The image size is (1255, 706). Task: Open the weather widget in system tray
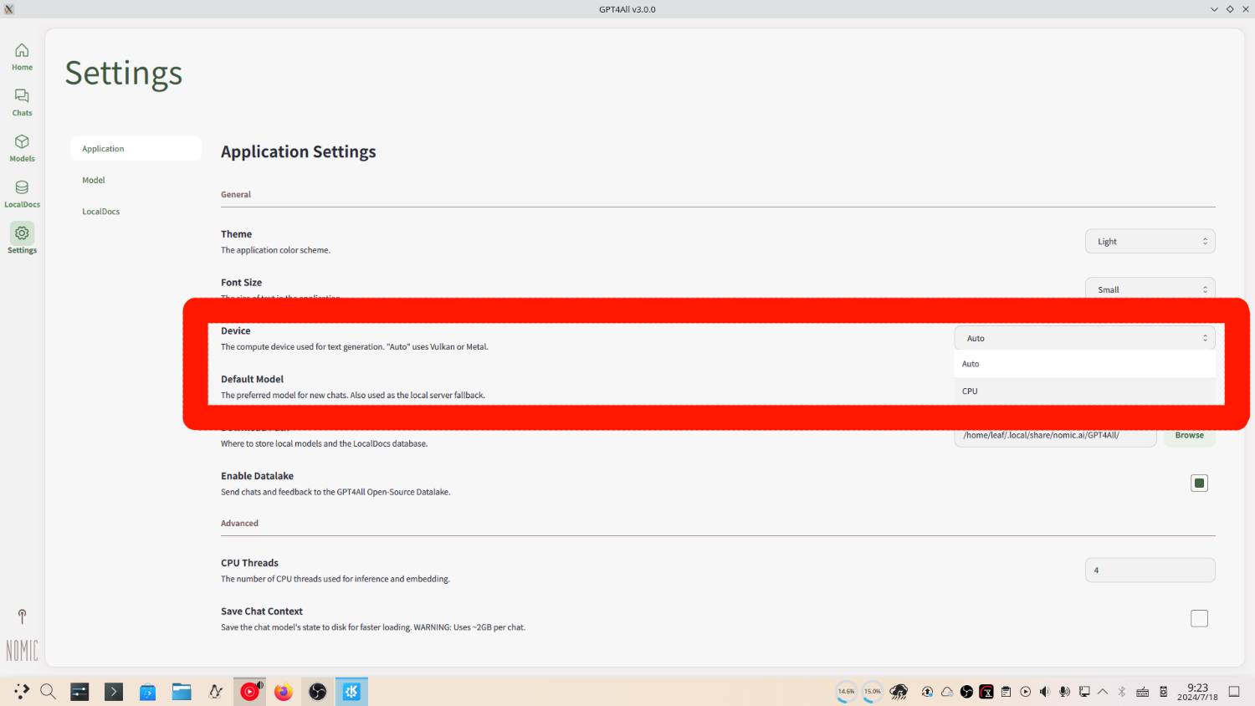tap(899, 692)
